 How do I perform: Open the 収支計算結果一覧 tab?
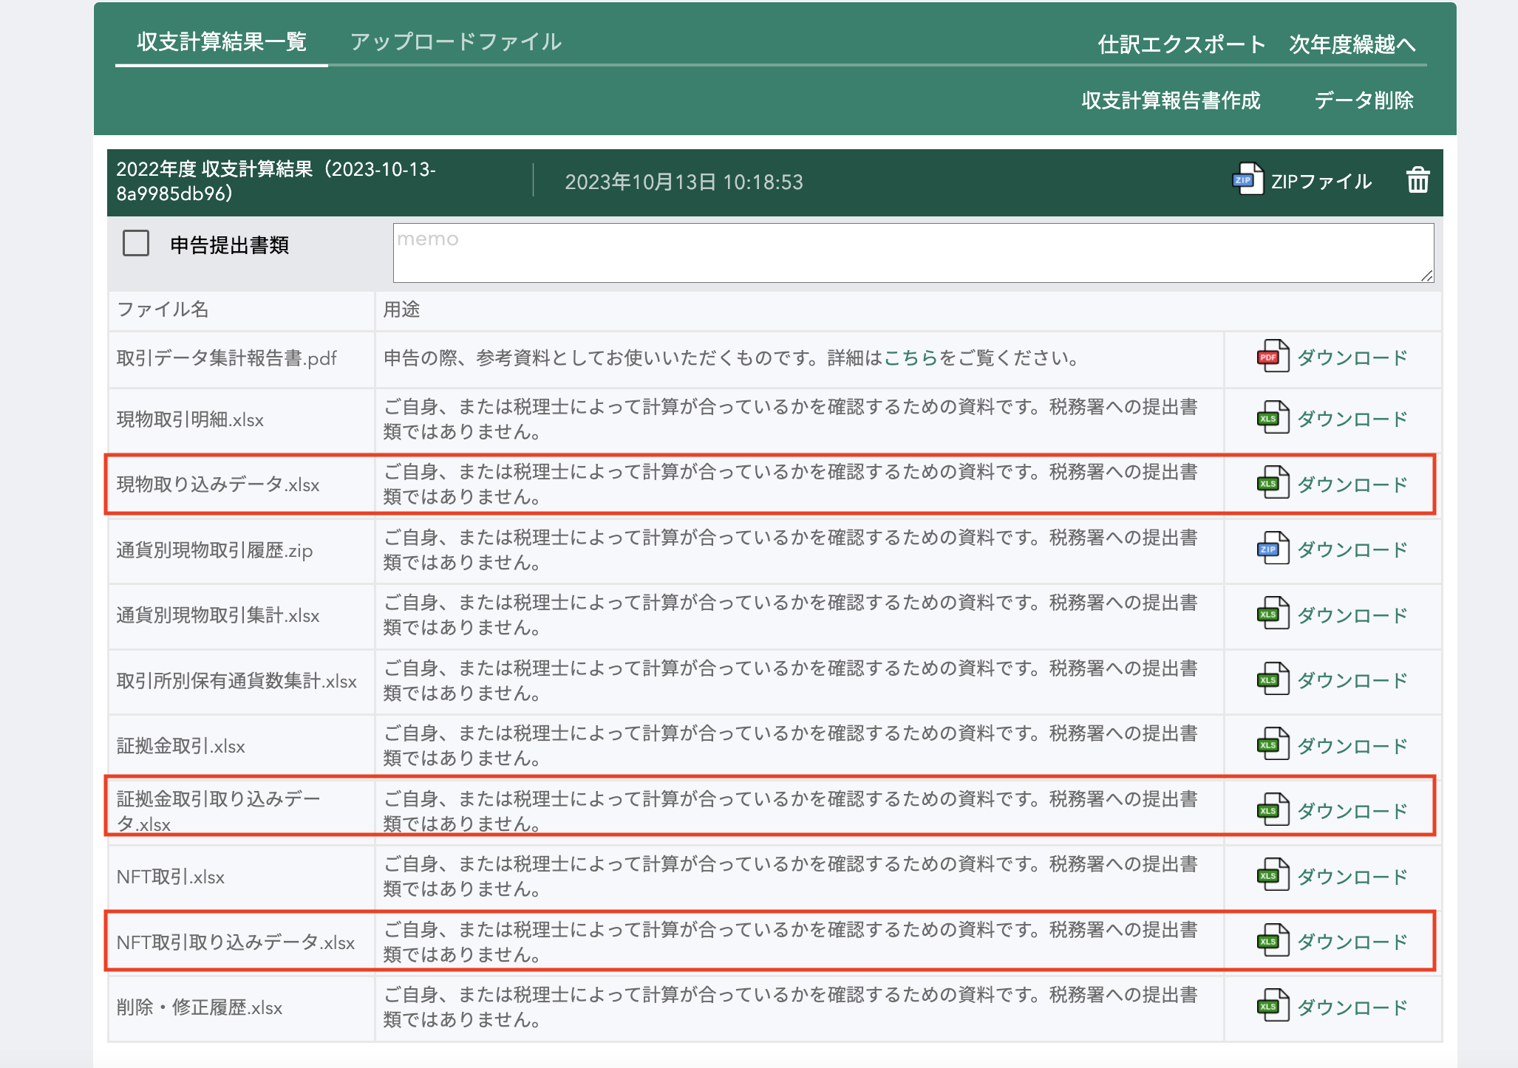222,41
